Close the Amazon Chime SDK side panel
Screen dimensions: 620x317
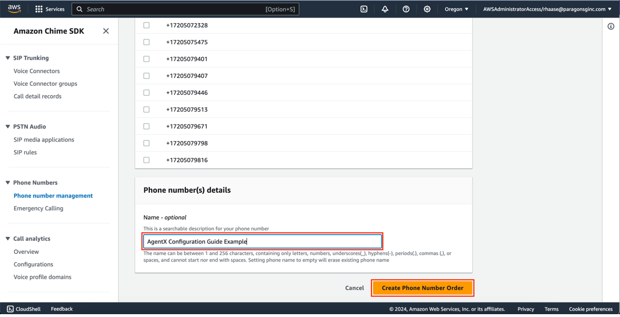point(105,31)
